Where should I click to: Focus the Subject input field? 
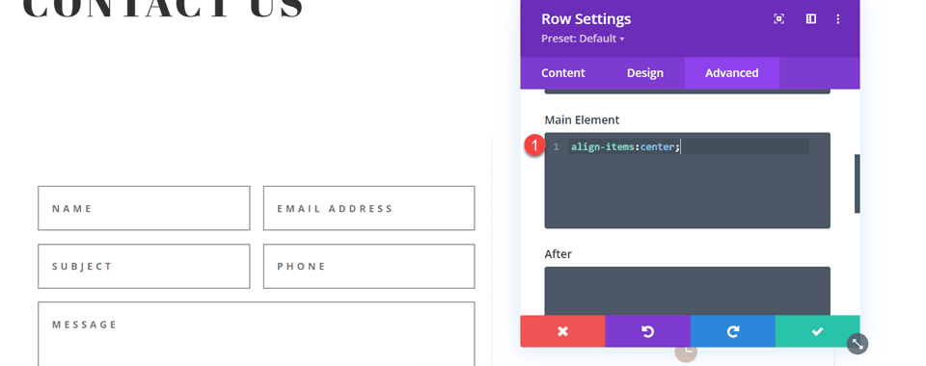pos(144,267)
